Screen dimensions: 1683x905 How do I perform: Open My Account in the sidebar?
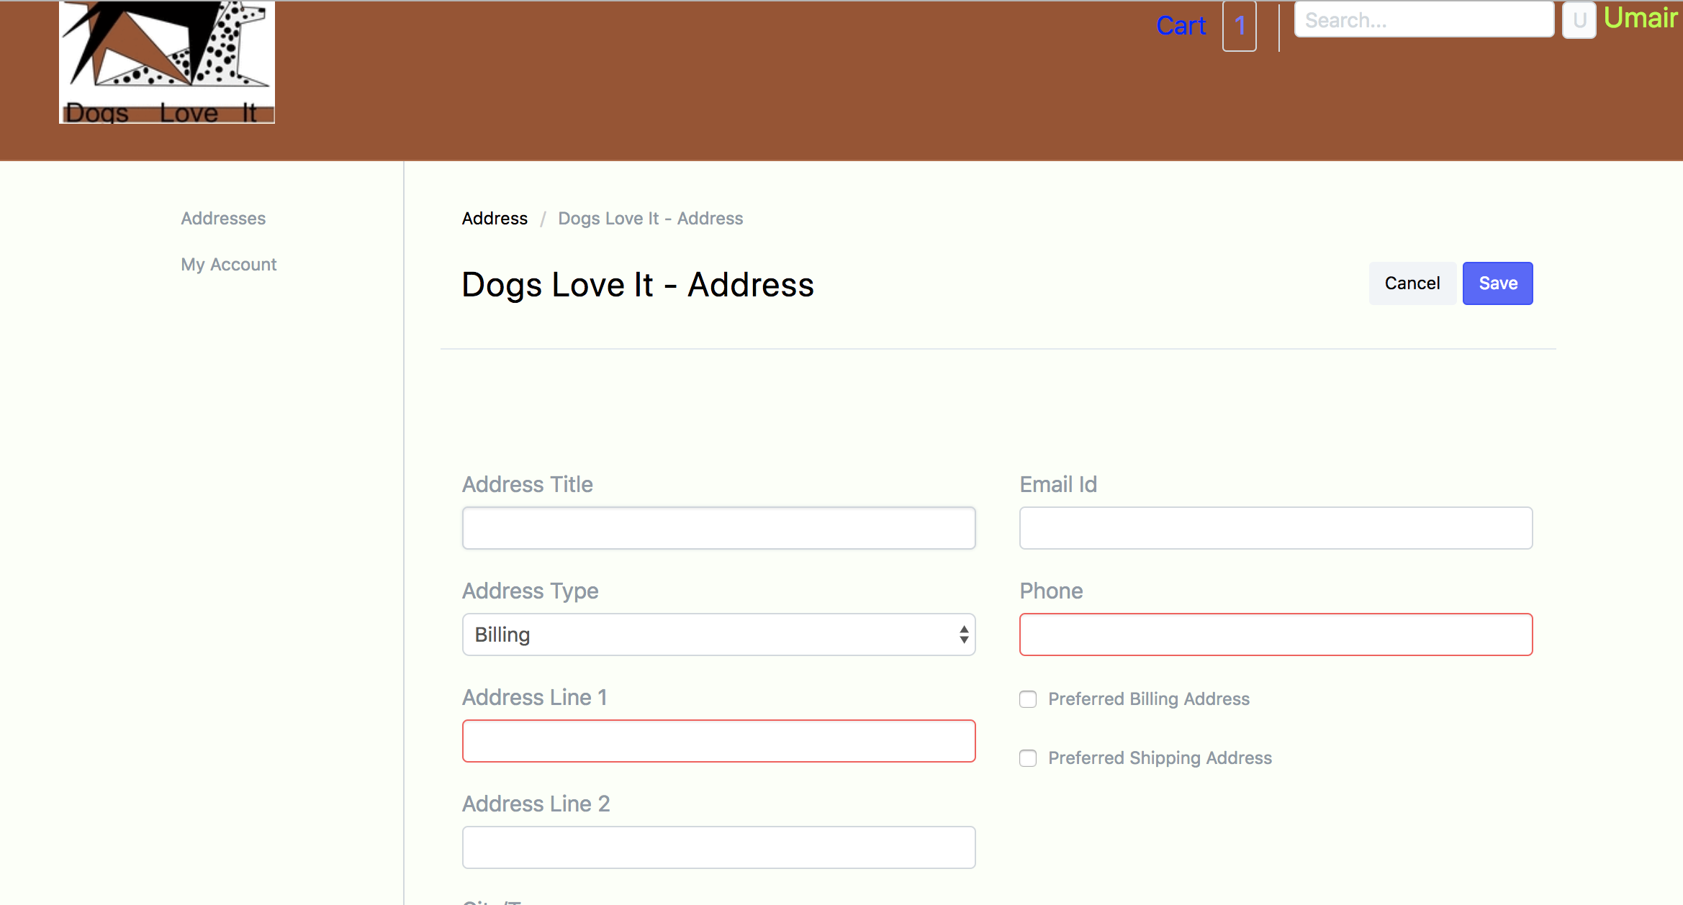(229, 265)
